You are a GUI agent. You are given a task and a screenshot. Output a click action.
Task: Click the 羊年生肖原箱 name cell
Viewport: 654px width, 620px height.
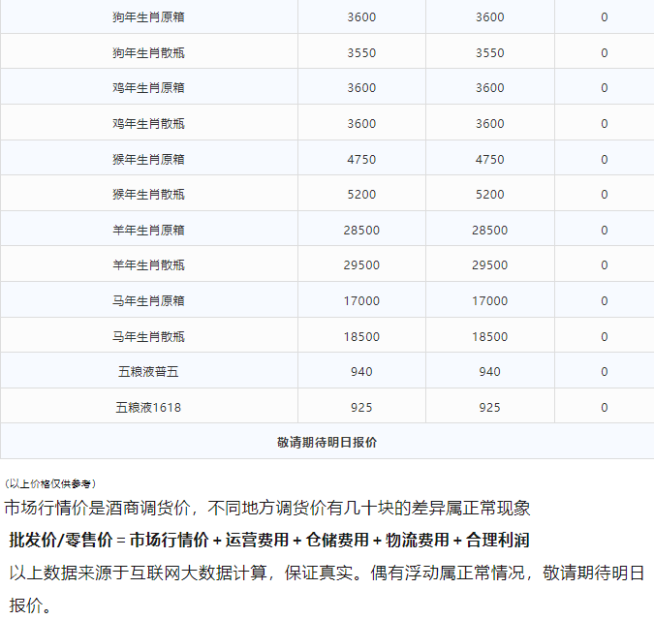coord(148,231)
